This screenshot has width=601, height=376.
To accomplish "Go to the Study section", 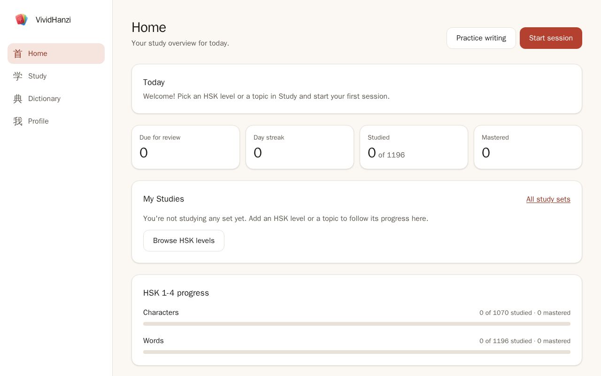I will click(56, 76).
